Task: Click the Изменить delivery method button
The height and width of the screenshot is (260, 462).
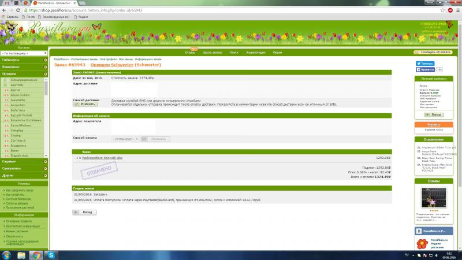Action: tap(85, 104)
